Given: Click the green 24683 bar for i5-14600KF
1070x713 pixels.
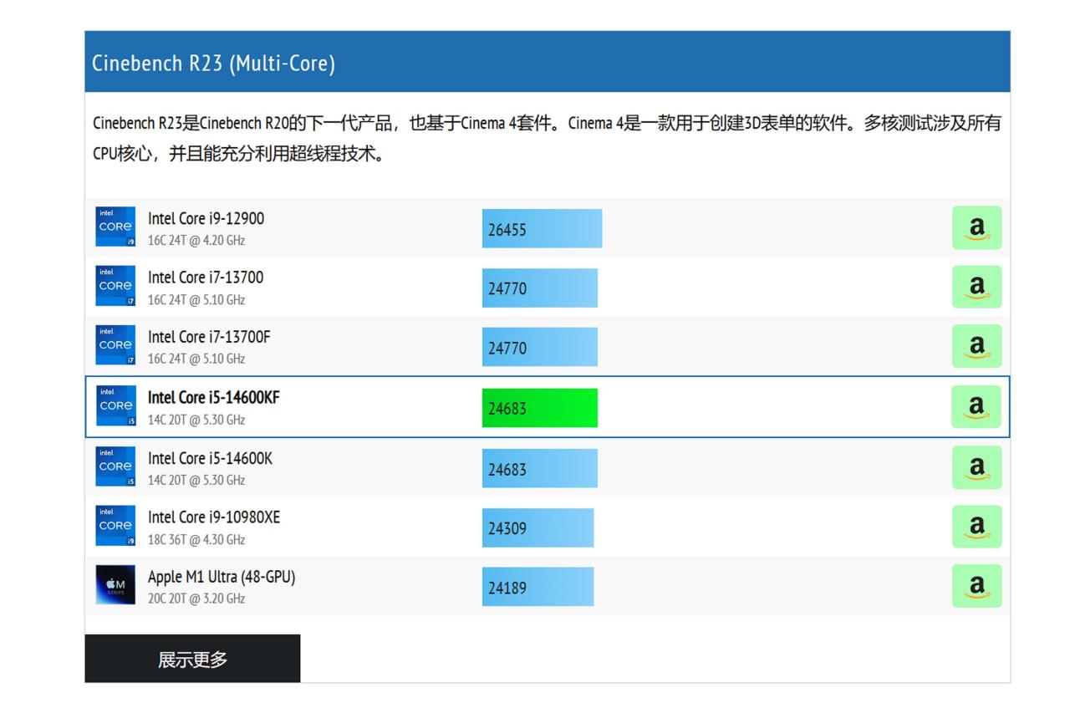Looking at the screenshot, I should [x=540, y=408].
